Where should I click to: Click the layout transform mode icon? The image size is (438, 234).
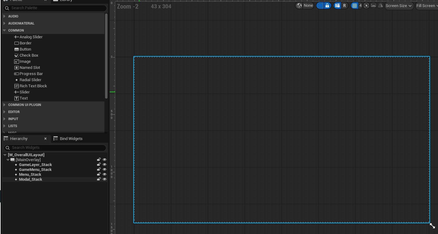337,6
